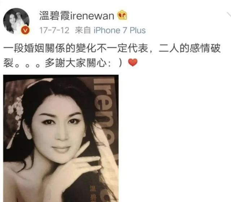The height and width of the screenshot is (202, 231).
Task: Open the iPhone 7 Plus source link
Action: click(x=119, y=30)
